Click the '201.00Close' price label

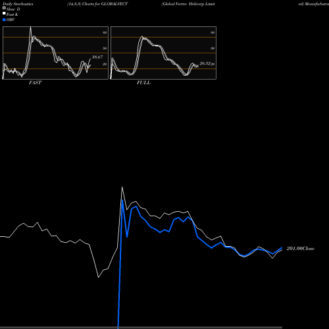pos(300,249)
